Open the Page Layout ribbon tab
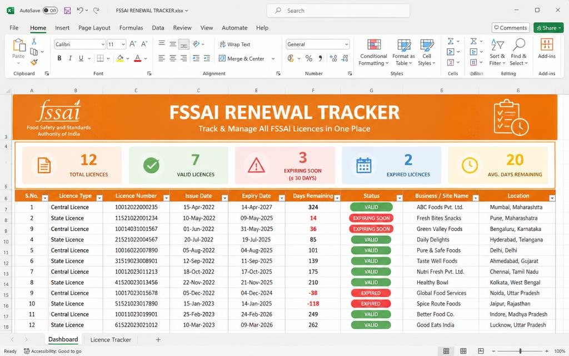This screenshot has width=569, height=356. pos(94,28)
